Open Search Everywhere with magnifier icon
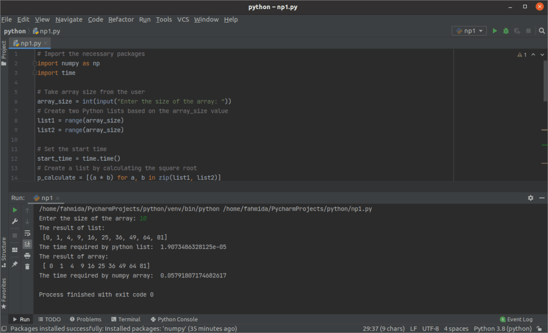548x333 pixels. (542, 30)
